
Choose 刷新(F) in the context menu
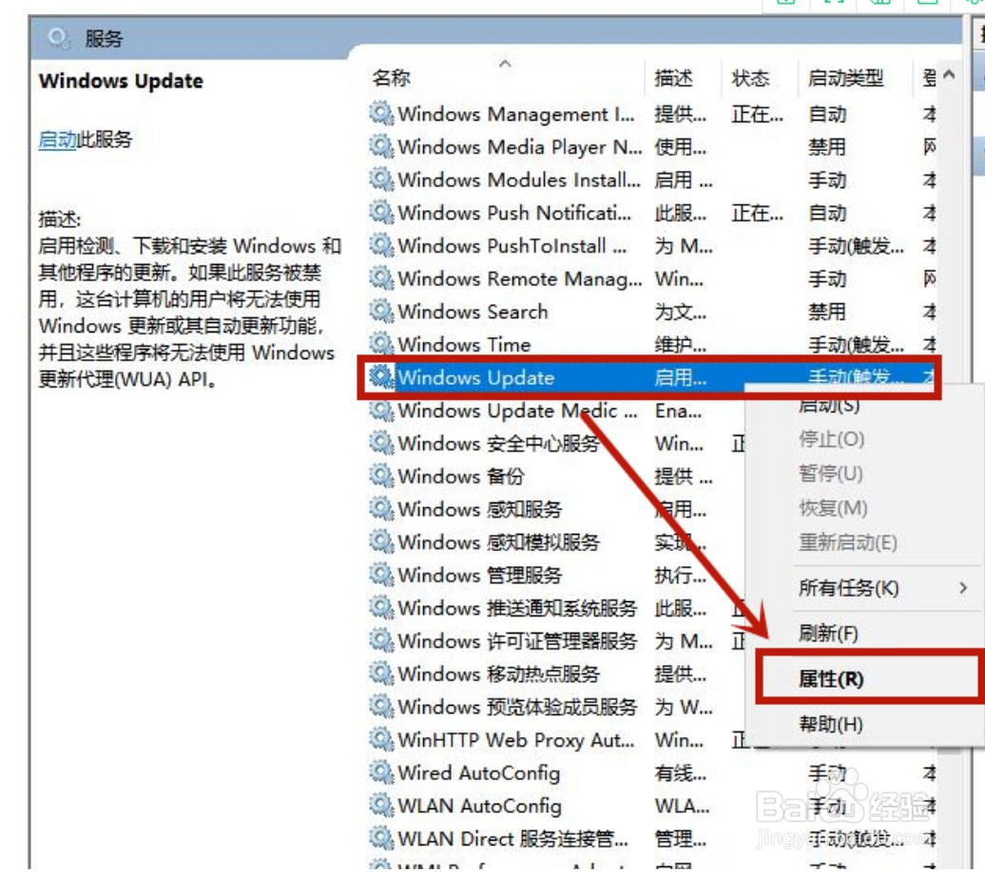pyautogui.click(x=828, y=634)
